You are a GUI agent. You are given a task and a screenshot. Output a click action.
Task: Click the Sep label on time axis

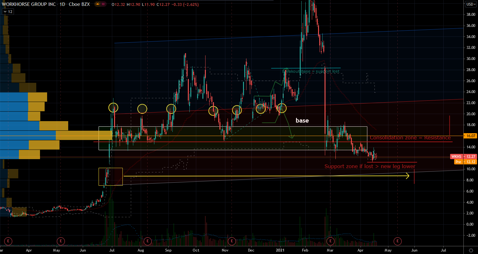pyautogui.click(x=168, y=250)
